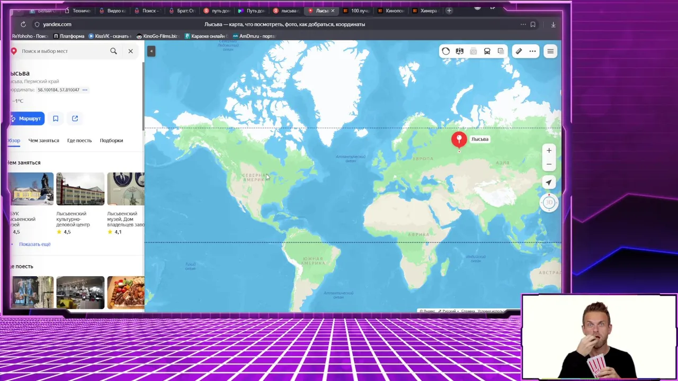Open Караоке онлайн bookmark

click(205, 36)
